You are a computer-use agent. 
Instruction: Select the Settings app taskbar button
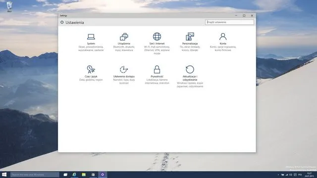click(x=103, y=175)
